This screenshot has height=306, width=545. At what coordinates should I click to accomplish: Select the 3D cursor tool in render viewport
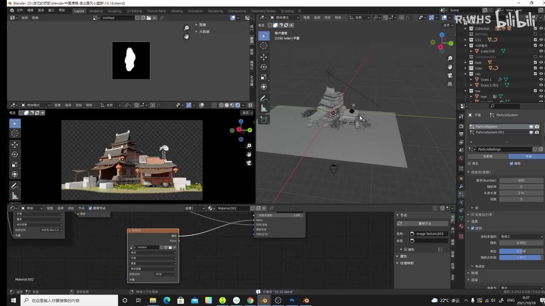pyautogui.click(x=15, y=133)
